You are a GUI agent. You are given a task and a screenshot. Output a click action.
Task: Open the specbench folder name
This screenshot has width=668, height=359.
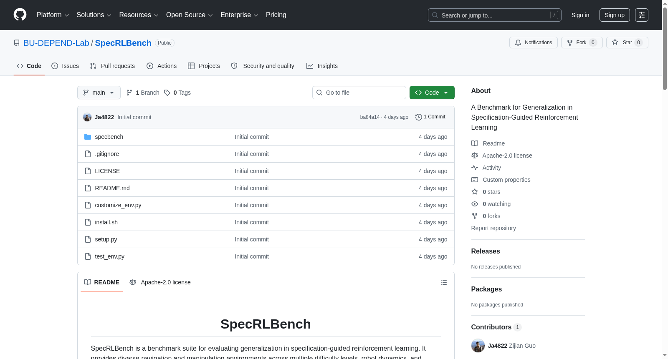(109, 137)
